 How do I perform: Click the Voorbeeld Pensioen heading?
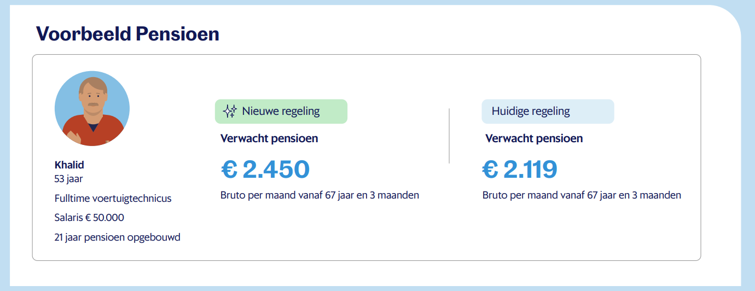coord(127,34)
